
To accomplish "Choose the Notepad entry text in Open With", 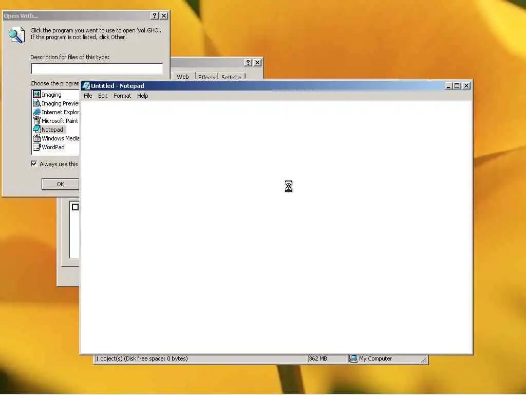I will 52,130.
